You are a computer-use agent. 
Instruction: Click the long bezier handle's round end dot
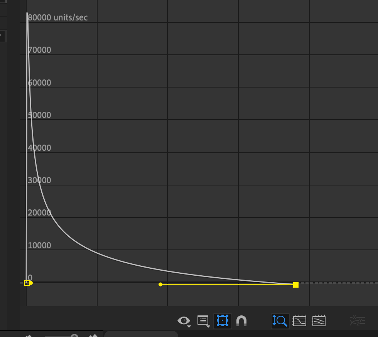[x=160, y=285]
